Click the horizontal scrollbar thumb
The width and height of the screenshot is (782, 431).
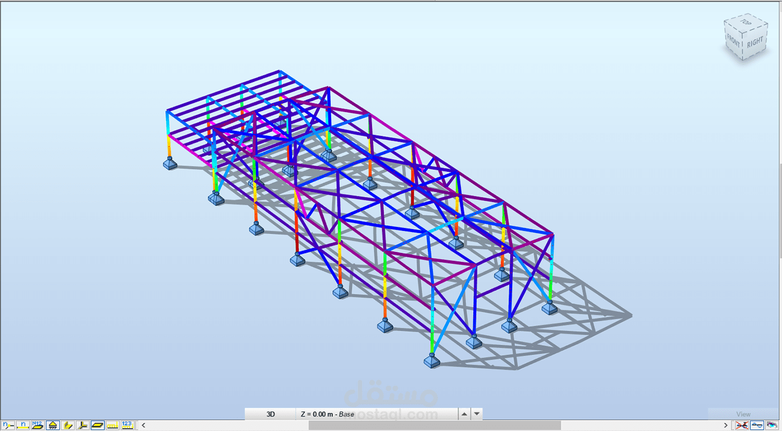tap(435, 425)
